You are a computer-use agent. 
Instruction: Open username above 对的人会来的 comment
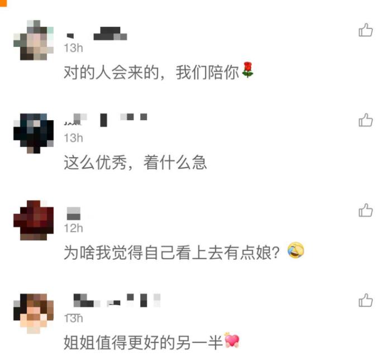point(97,34)
